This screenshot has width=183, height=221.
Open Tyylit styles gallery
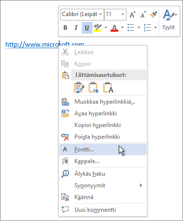tap(169, 20)
